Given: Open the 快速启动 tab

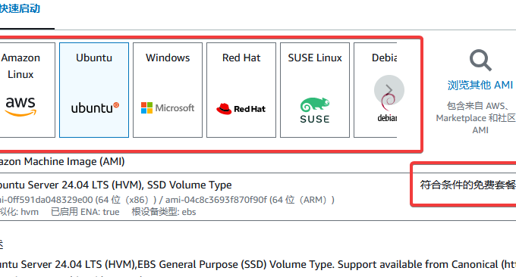Looking at the screenshot, I should [x=20, y=8].
